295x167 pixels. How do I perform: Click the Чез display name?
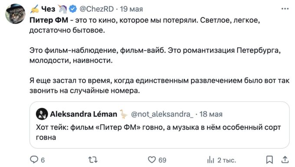48,9
